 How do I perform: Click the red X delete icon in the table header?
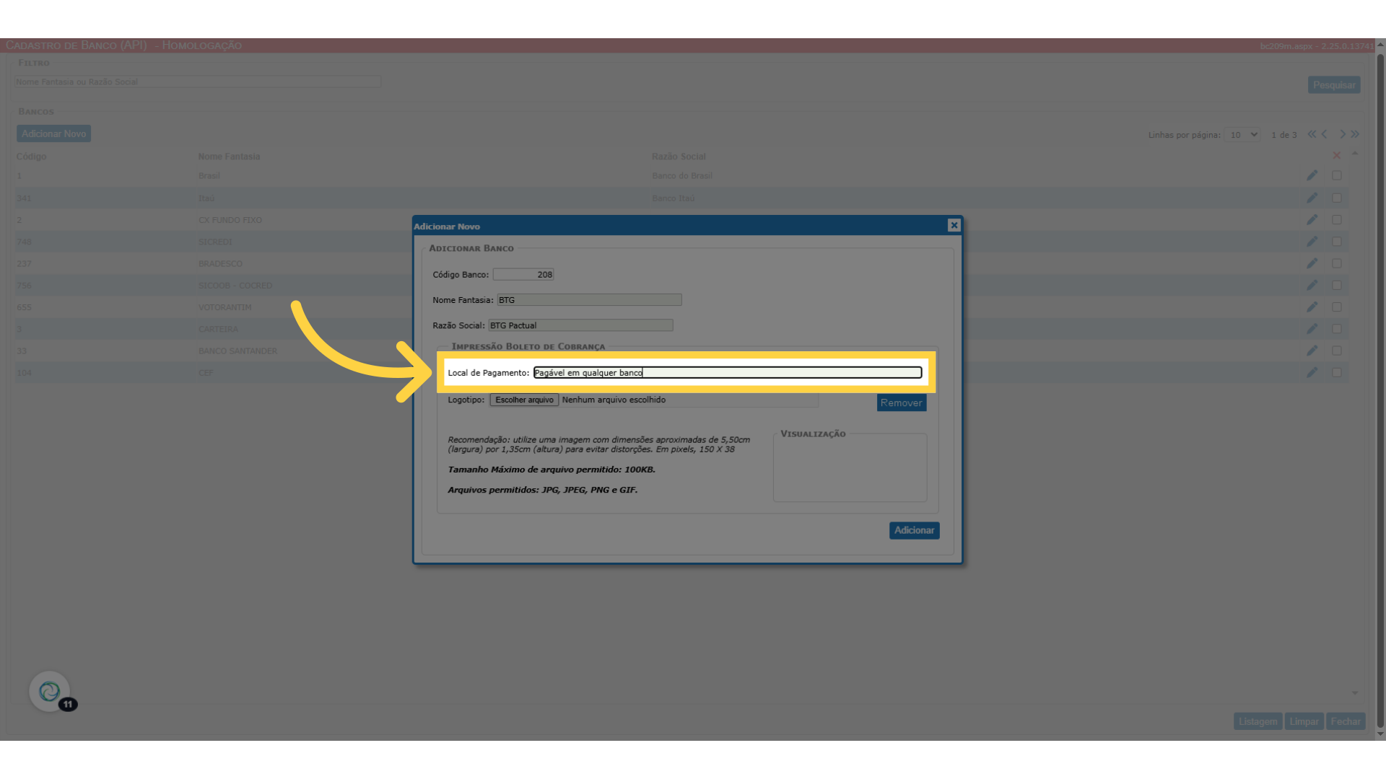point(1336,156)
